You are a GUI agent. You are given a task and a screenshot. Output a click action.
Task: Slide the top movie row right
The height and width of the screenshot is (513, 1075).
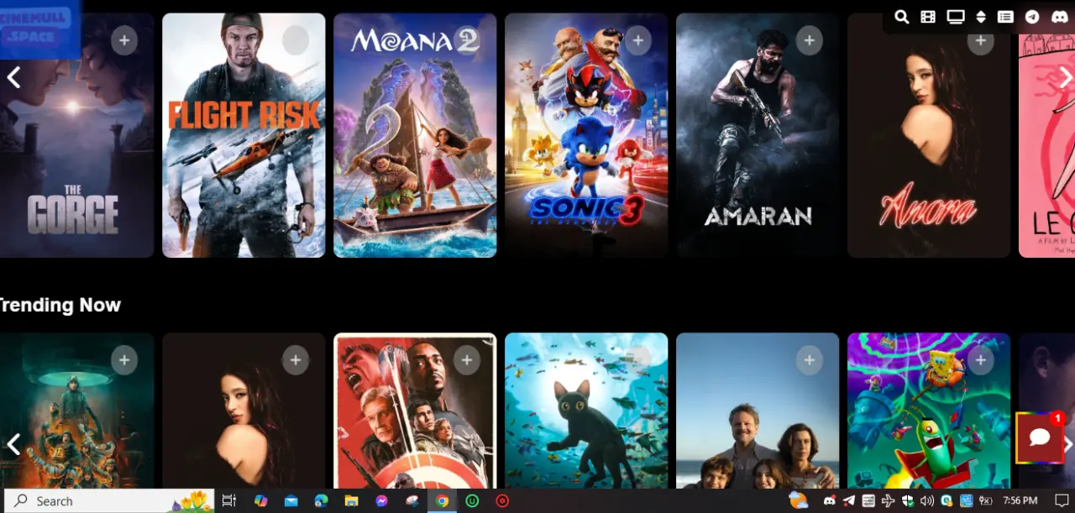[1065, 78]
